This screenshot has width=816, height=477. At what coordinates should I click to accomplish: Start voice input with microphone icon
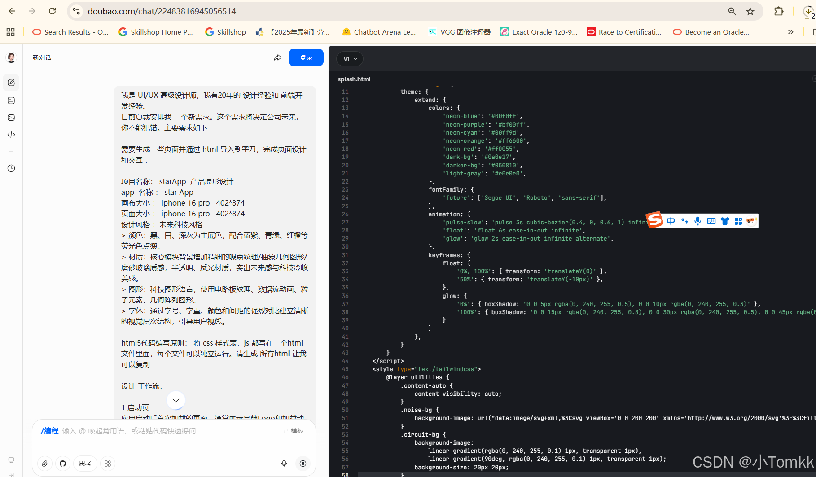pos(284,464)
